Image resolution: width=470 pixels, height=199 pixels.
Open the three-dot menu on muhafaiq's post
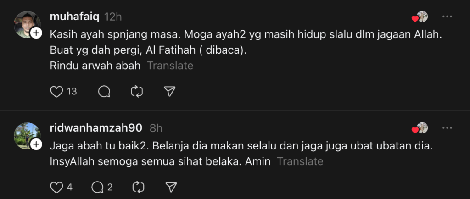(x=447, y=17)
